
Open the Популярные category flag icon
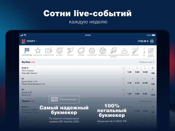pyautogui.click(x=27, y=51)
